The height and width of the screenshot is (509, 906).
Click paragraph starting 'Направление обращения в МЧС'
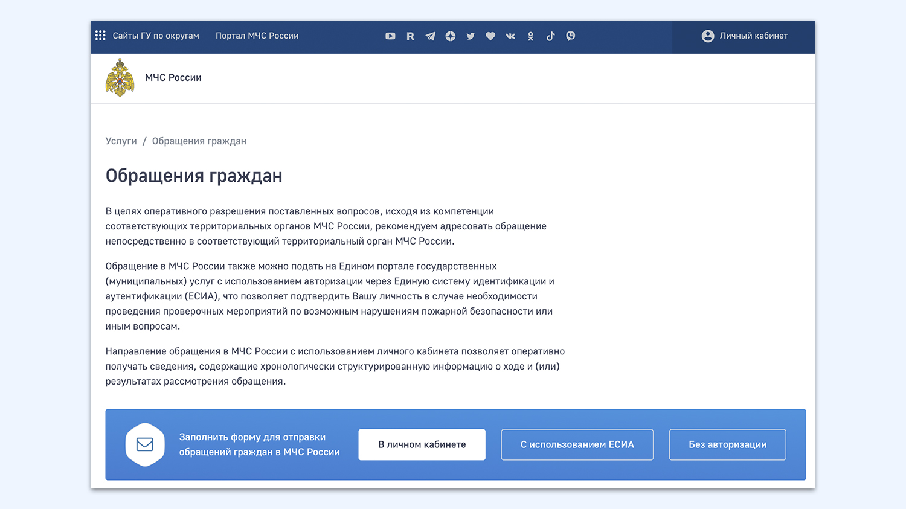pos(335,367)
